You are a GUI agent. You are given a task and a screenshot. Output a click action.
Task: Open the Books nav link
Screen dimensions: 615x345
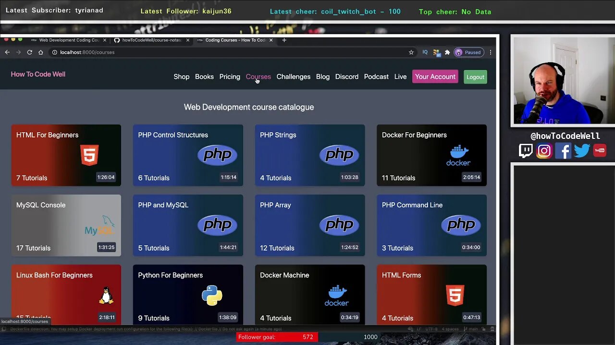click(x=204, y=77)
